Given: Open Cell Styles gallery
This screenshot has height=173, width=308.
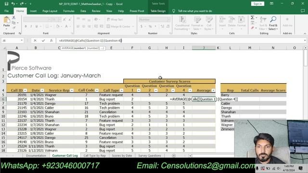Looking at the screenshot, I should point(209,24).
